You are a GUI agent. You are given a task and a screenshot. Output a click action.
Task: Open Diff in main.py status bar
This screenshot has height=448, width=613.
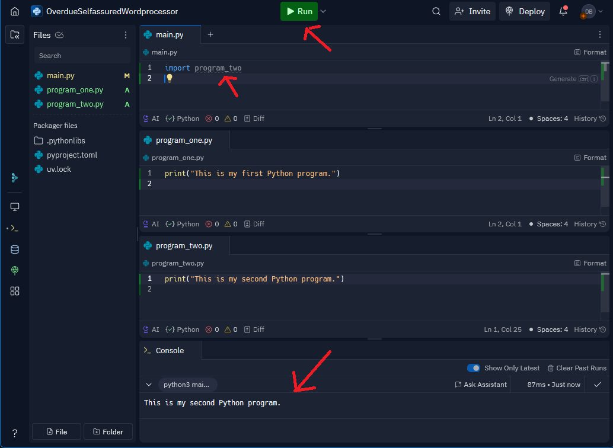[x=254, y=119]
